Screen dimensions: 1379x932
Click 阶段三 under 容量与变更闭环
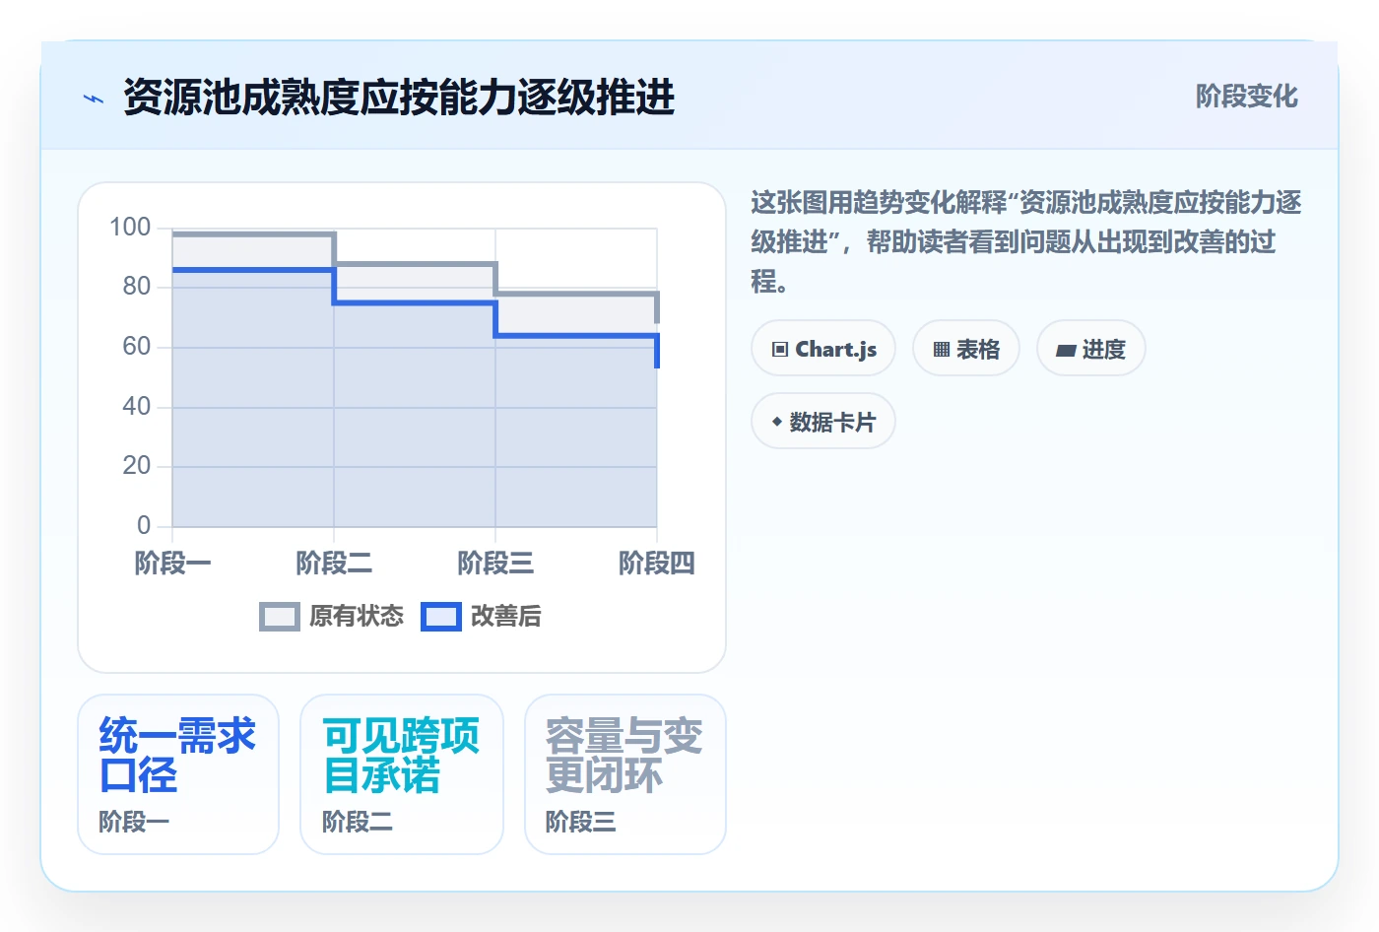pos(581,822)
